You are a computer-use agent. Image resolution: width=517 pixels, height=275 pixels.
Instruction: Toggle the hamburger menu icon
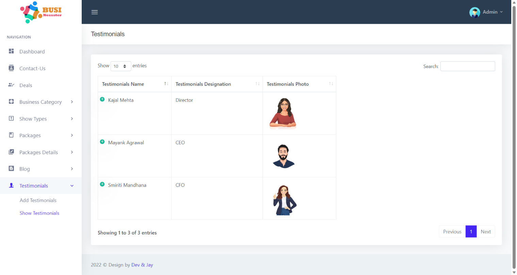(94, 12)
